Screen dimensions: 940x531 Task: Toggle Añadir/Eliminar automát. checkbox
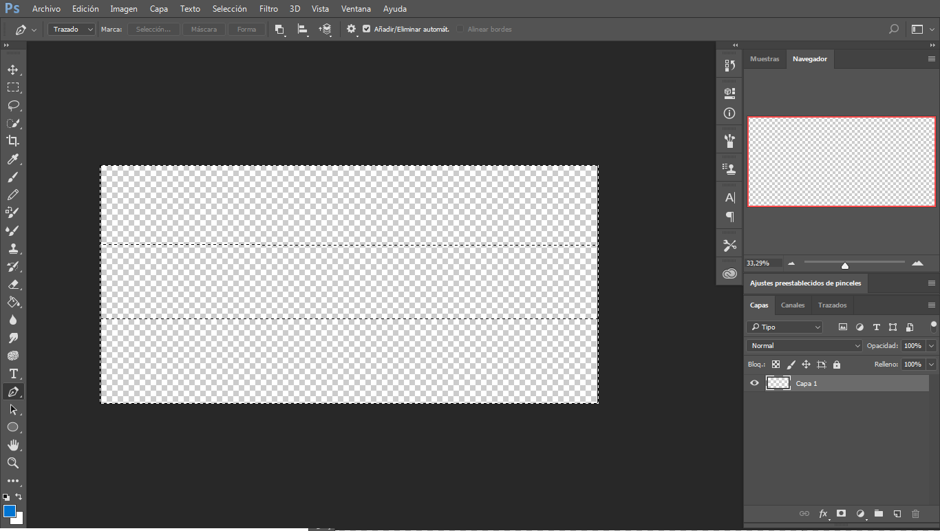coord(367,30)
